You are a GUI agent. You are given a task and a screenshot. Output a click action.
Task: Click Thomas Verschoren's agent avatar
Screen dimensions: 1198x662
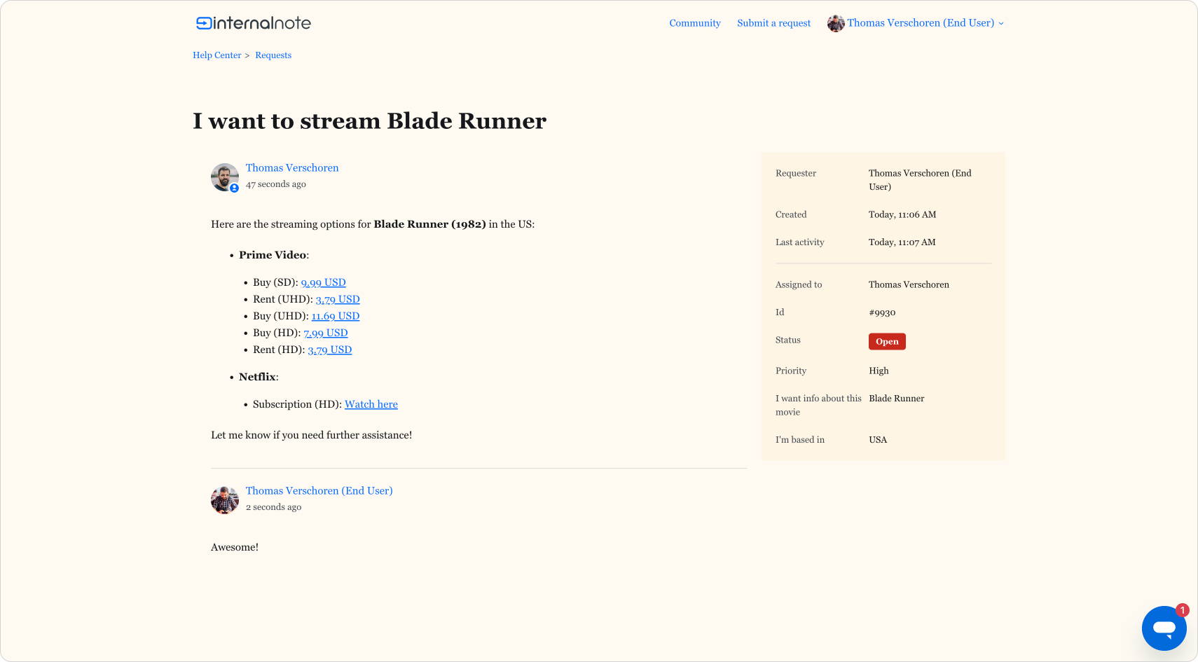[x=224, y=177]
